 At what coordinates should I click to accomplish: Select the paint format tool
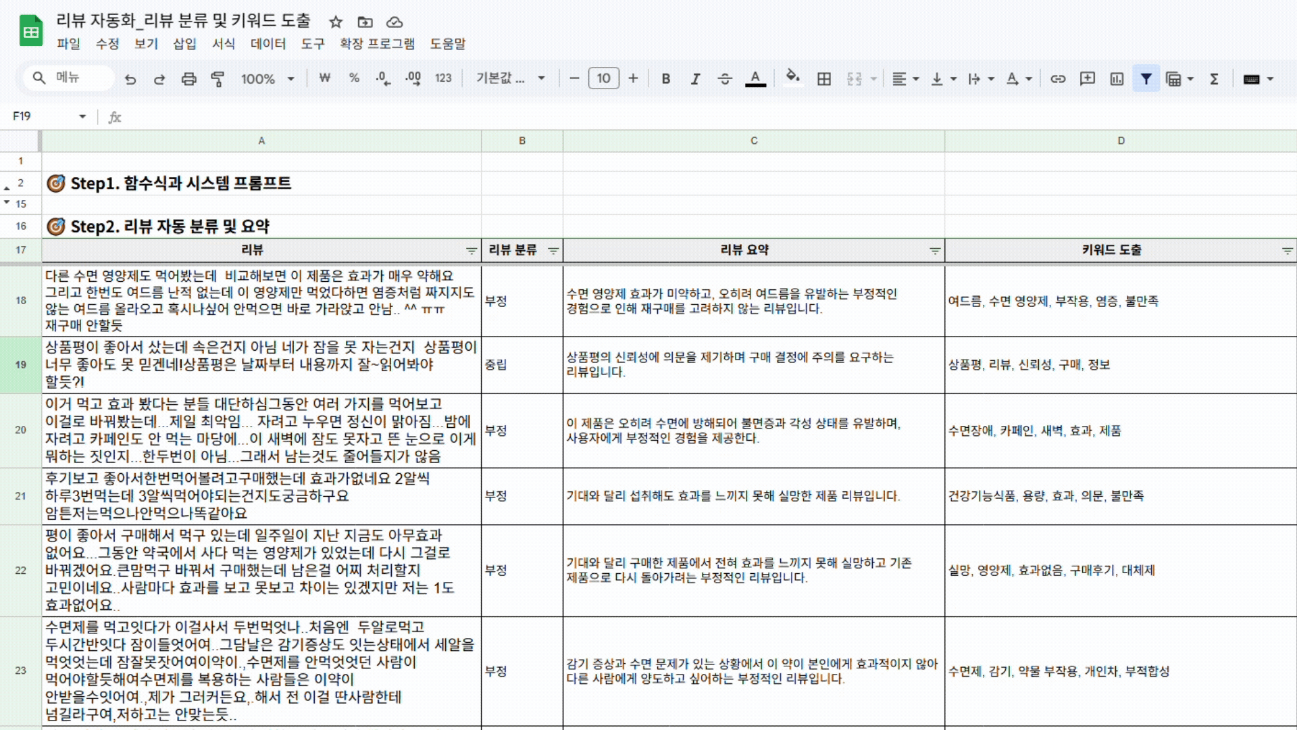coord(218,79)
